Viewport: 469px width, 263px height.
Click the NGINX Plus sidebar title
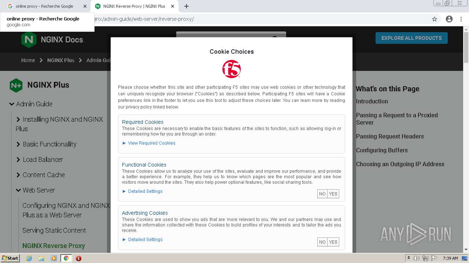[48, 85]
